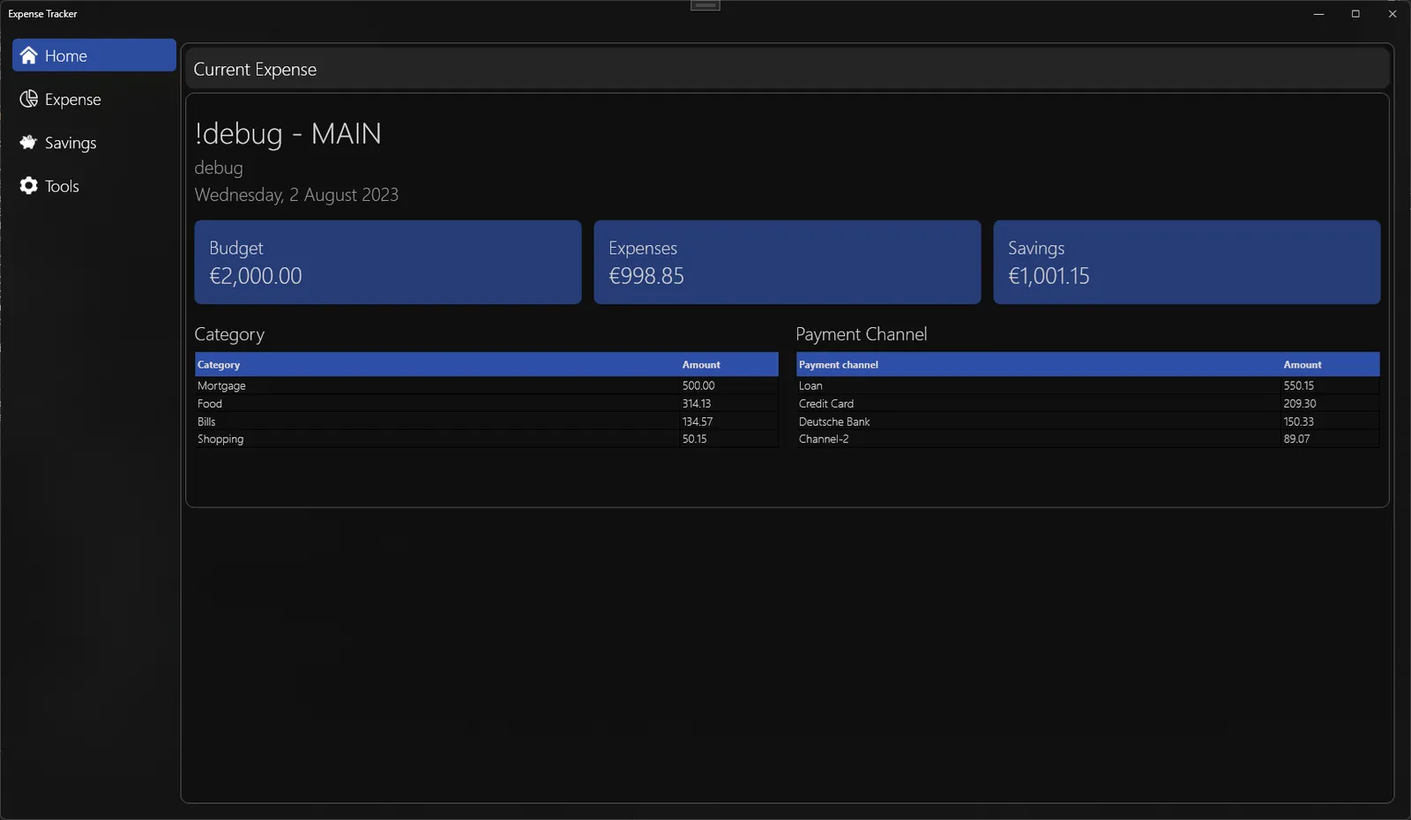Viewport: 1411px width, 820px height.
Task: Sort by Payment channel column header
Action: click(x=1038, y=364)
